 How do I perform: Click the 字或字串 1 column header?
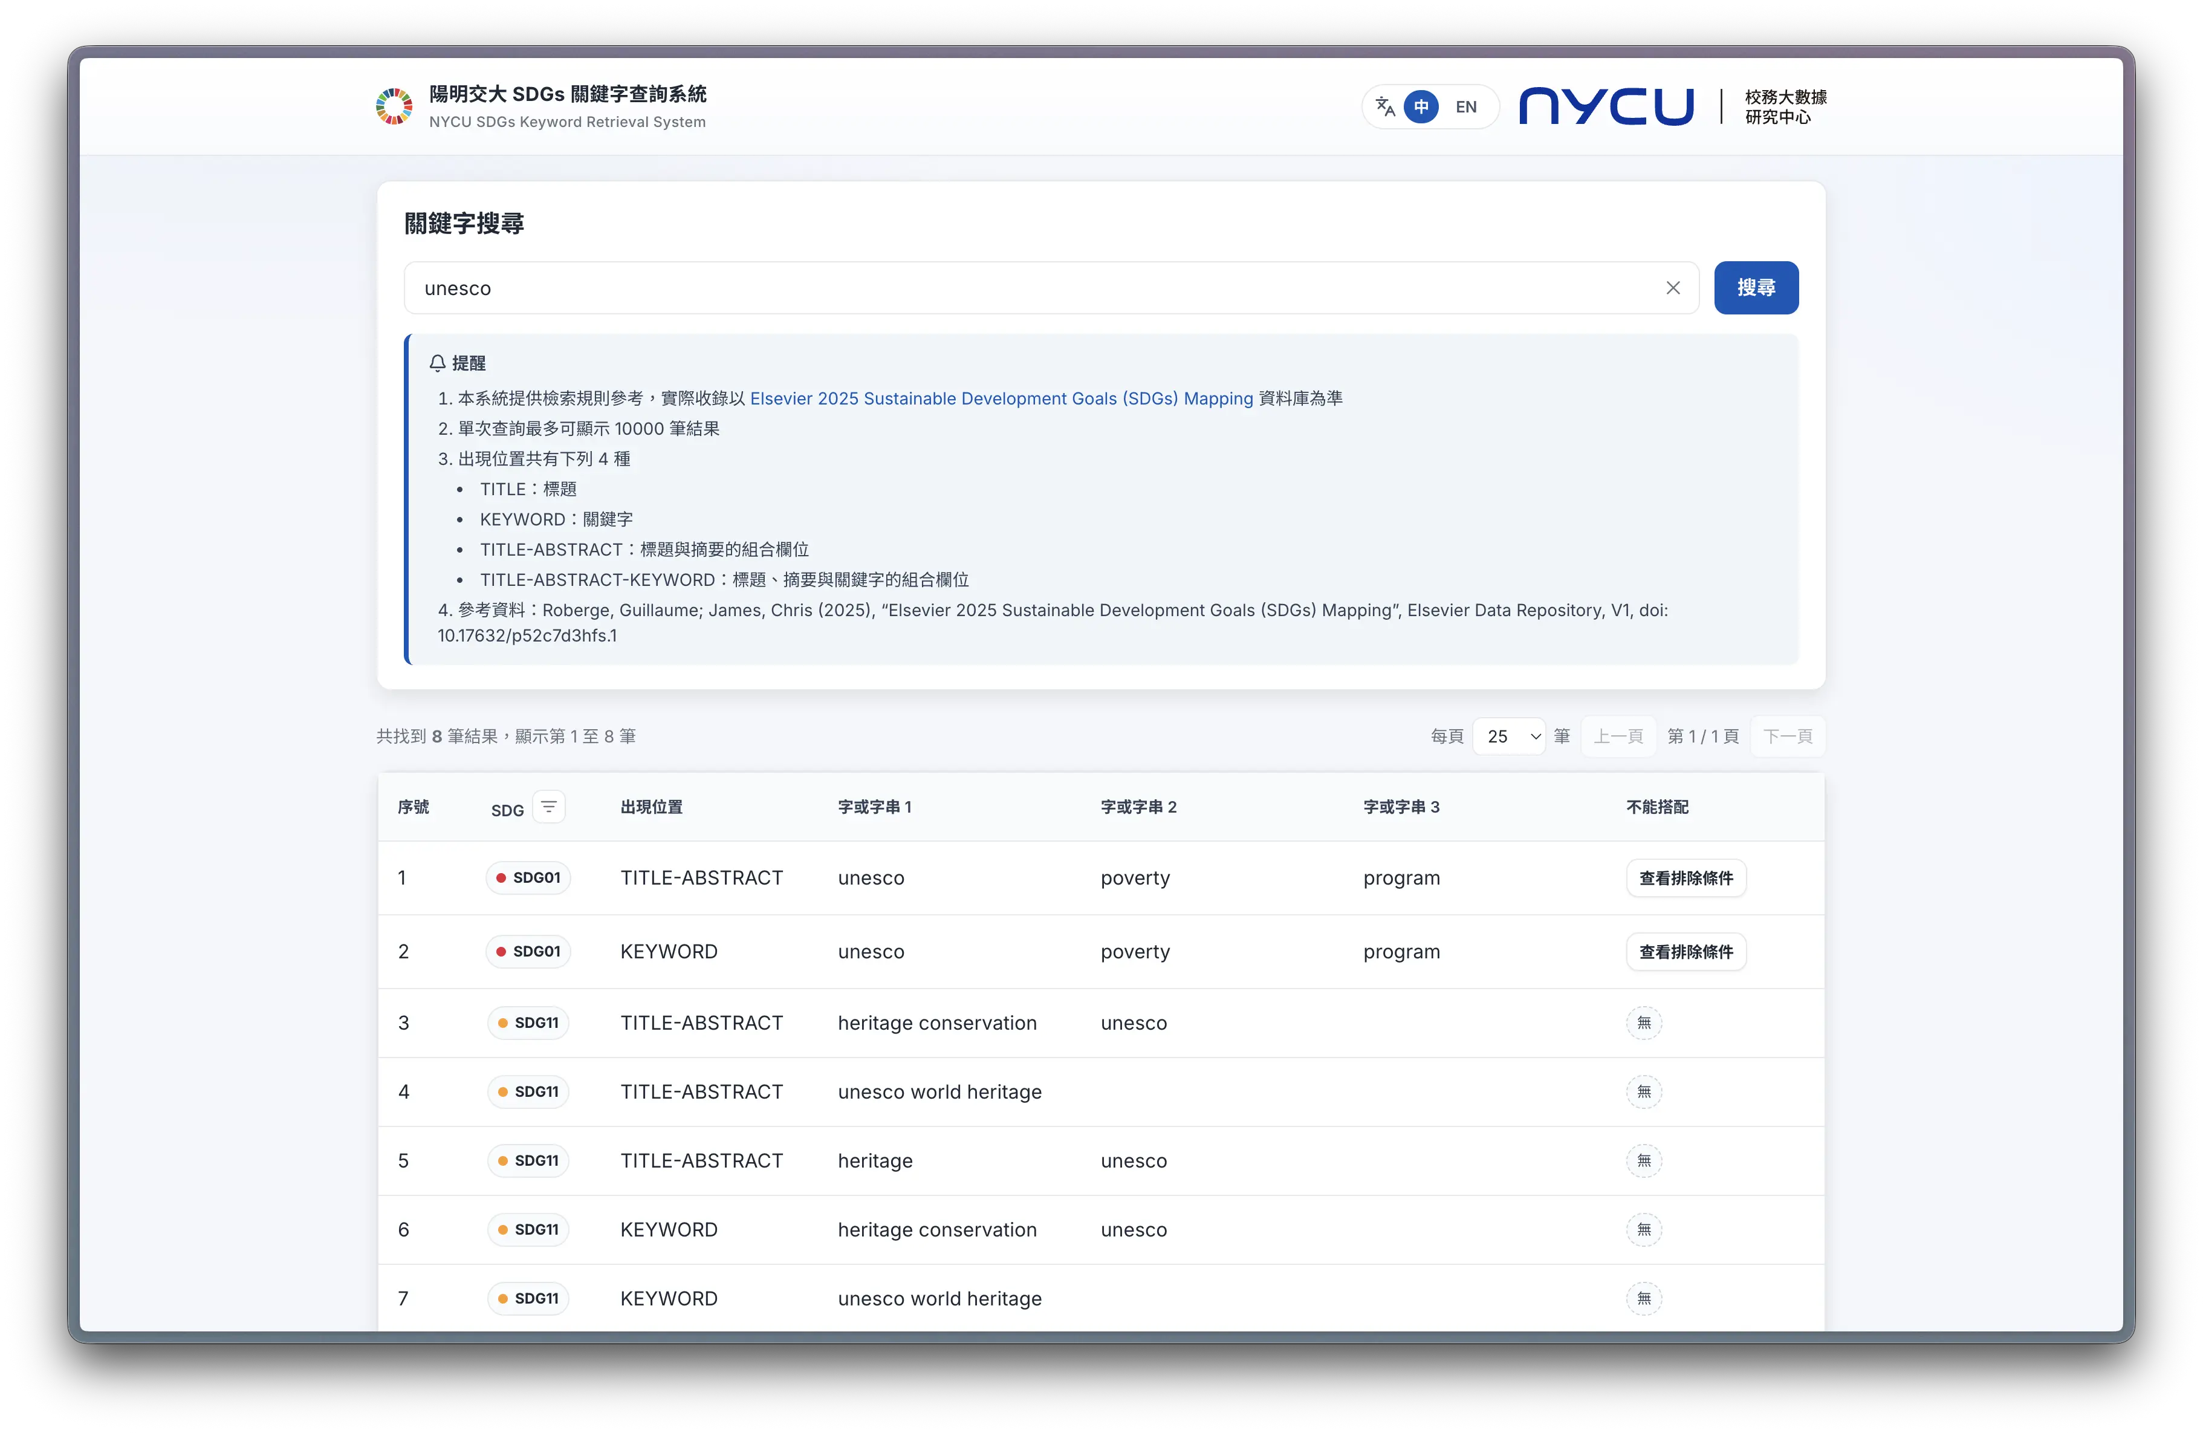coord(875,807)
